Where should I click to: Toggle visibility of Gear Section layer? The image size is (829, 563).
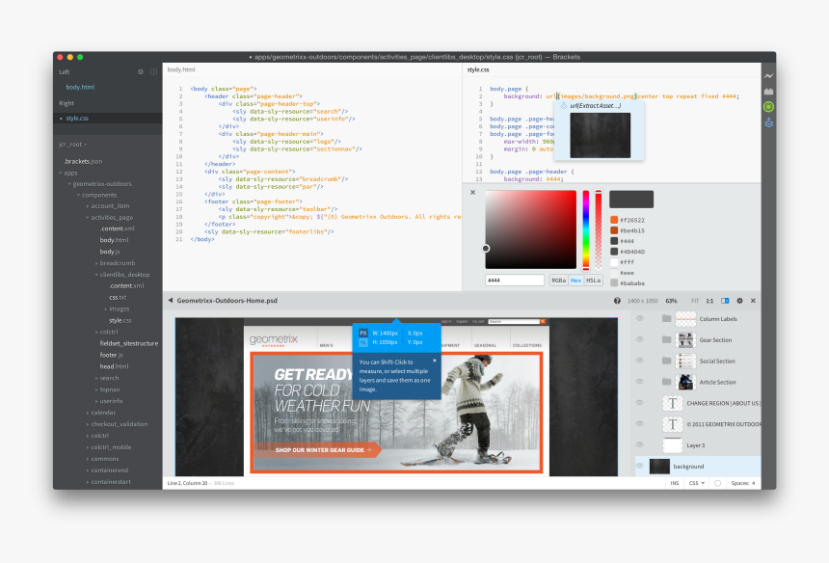click(640, 340)
